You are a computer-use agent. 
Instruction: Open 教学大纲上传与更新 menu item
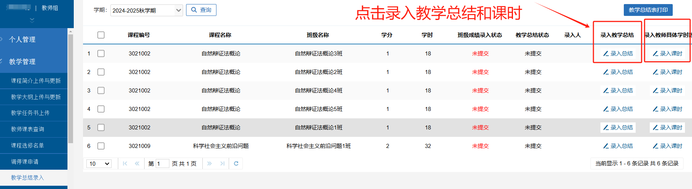click(34, 97)
